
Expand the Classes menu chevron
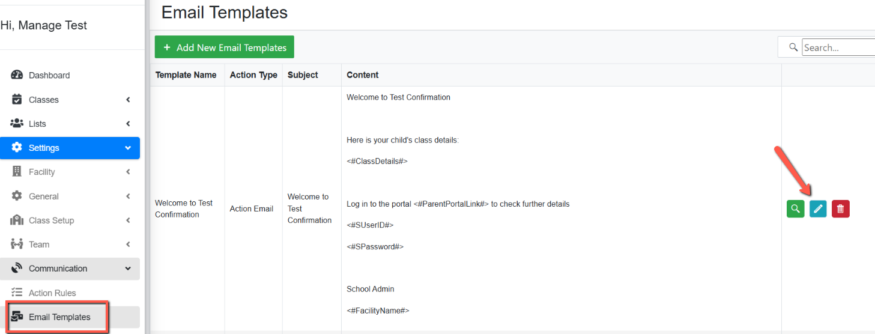pyautogui.click(x=128, y=100)
